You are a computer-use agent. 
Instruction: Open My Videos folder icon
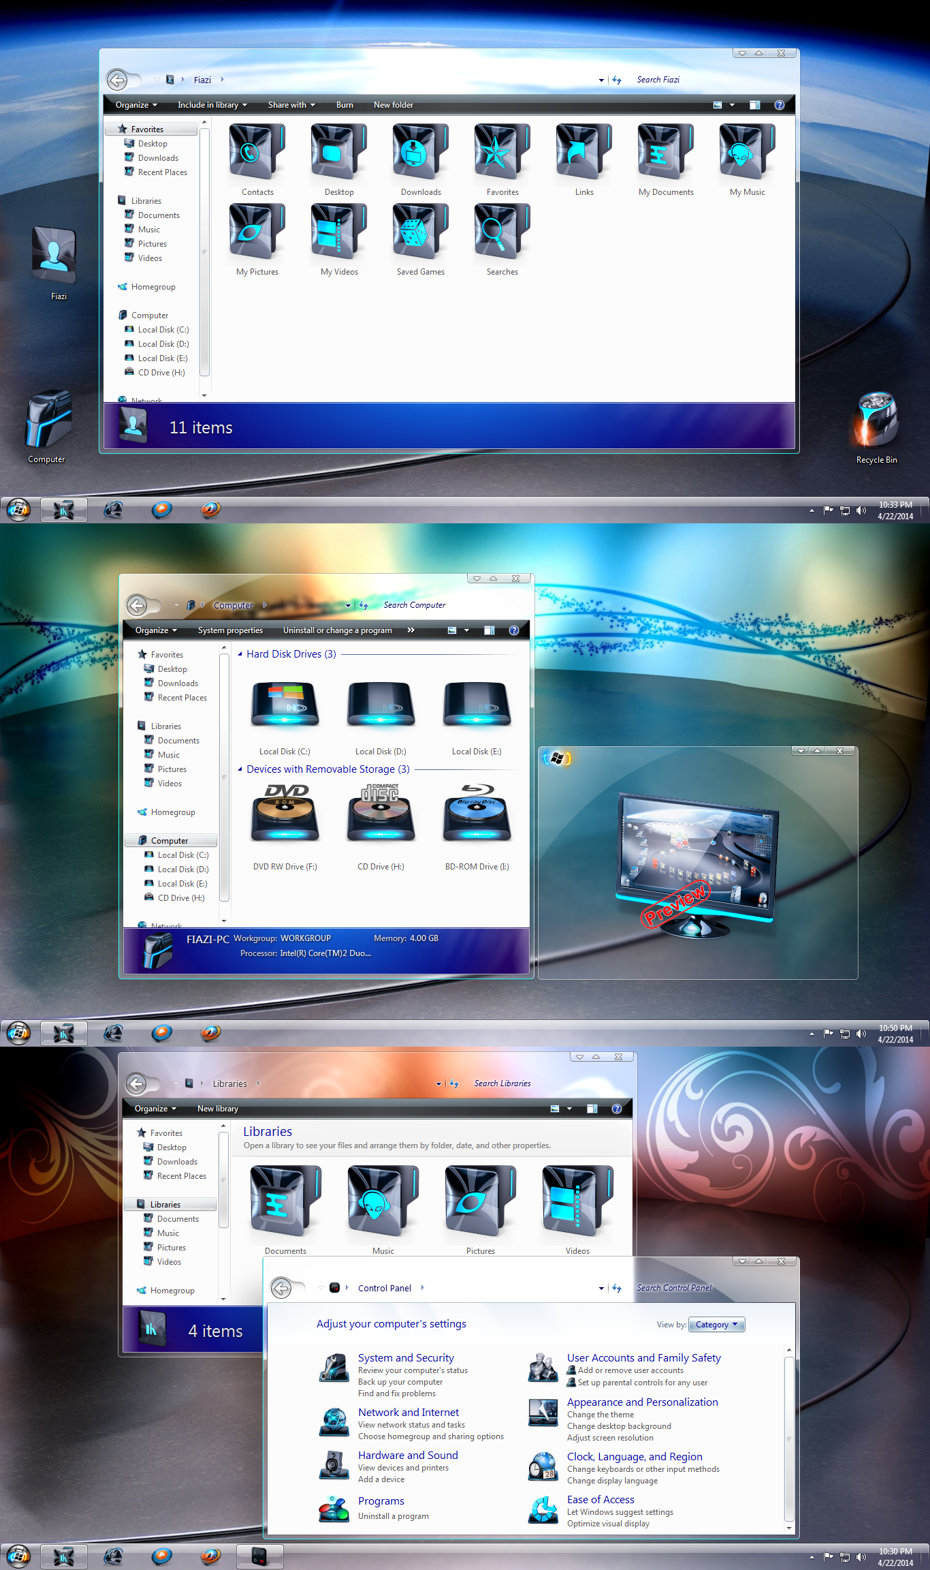[x=339, y=232]
